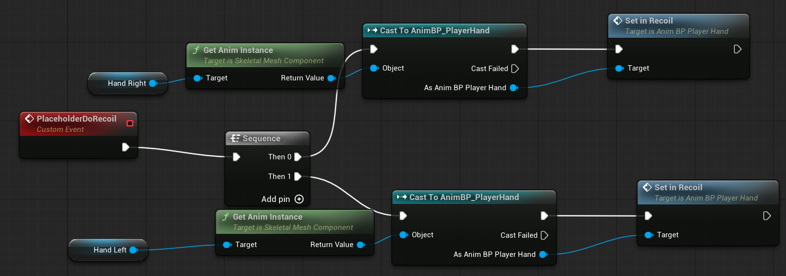Viewport: 786px width, 276px height.
Task: Click Target pin on the upper Set in Recoil node
Action: click(x=619, y=68)
